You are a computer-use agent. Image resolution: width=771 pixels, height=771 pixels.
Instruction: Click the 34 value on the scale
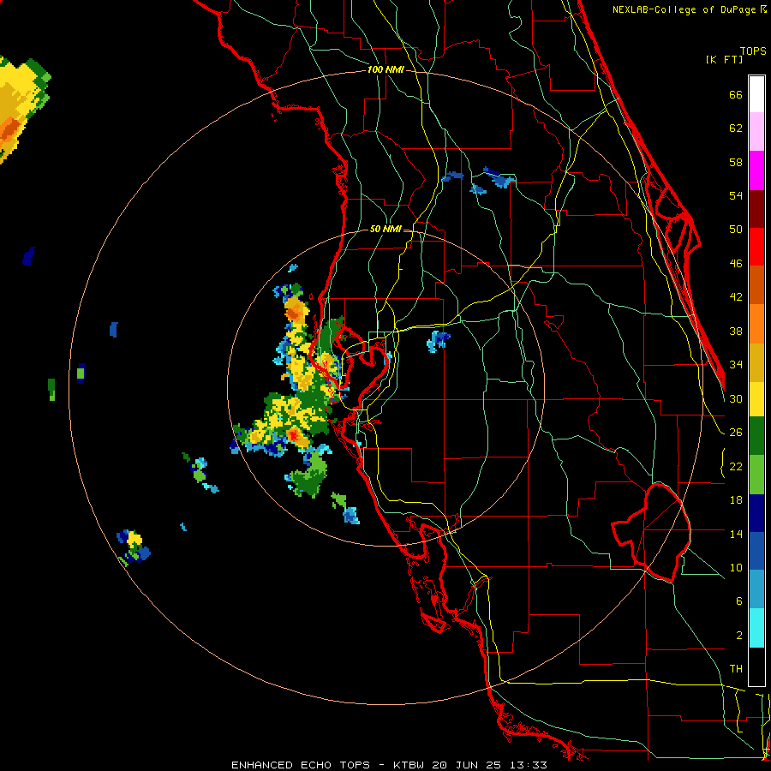[x=736, y=365]
